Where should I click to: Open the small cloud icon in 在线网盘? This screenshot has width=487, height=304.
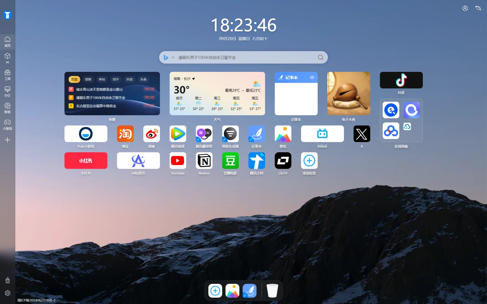tap(407, 127)
